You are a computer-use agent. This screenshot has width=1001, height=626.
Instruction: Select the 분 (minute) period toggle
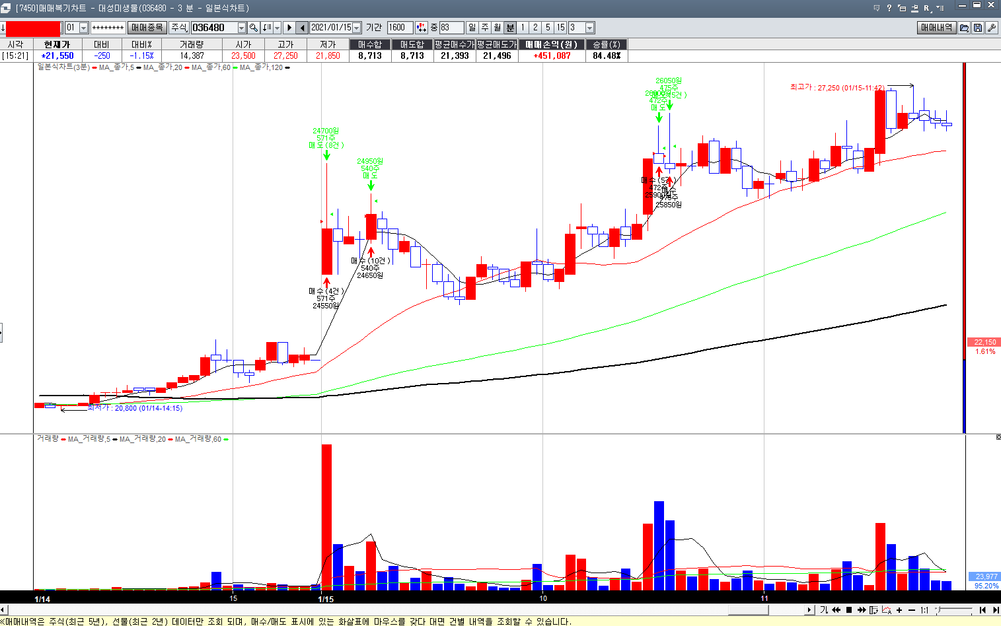pos(510,28)
